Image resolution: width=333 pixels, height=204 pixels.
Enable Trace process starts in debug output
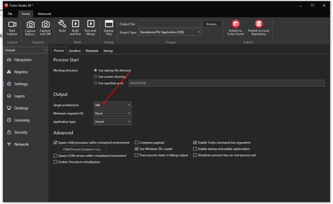pyautogui.click(x=137, y=155)
